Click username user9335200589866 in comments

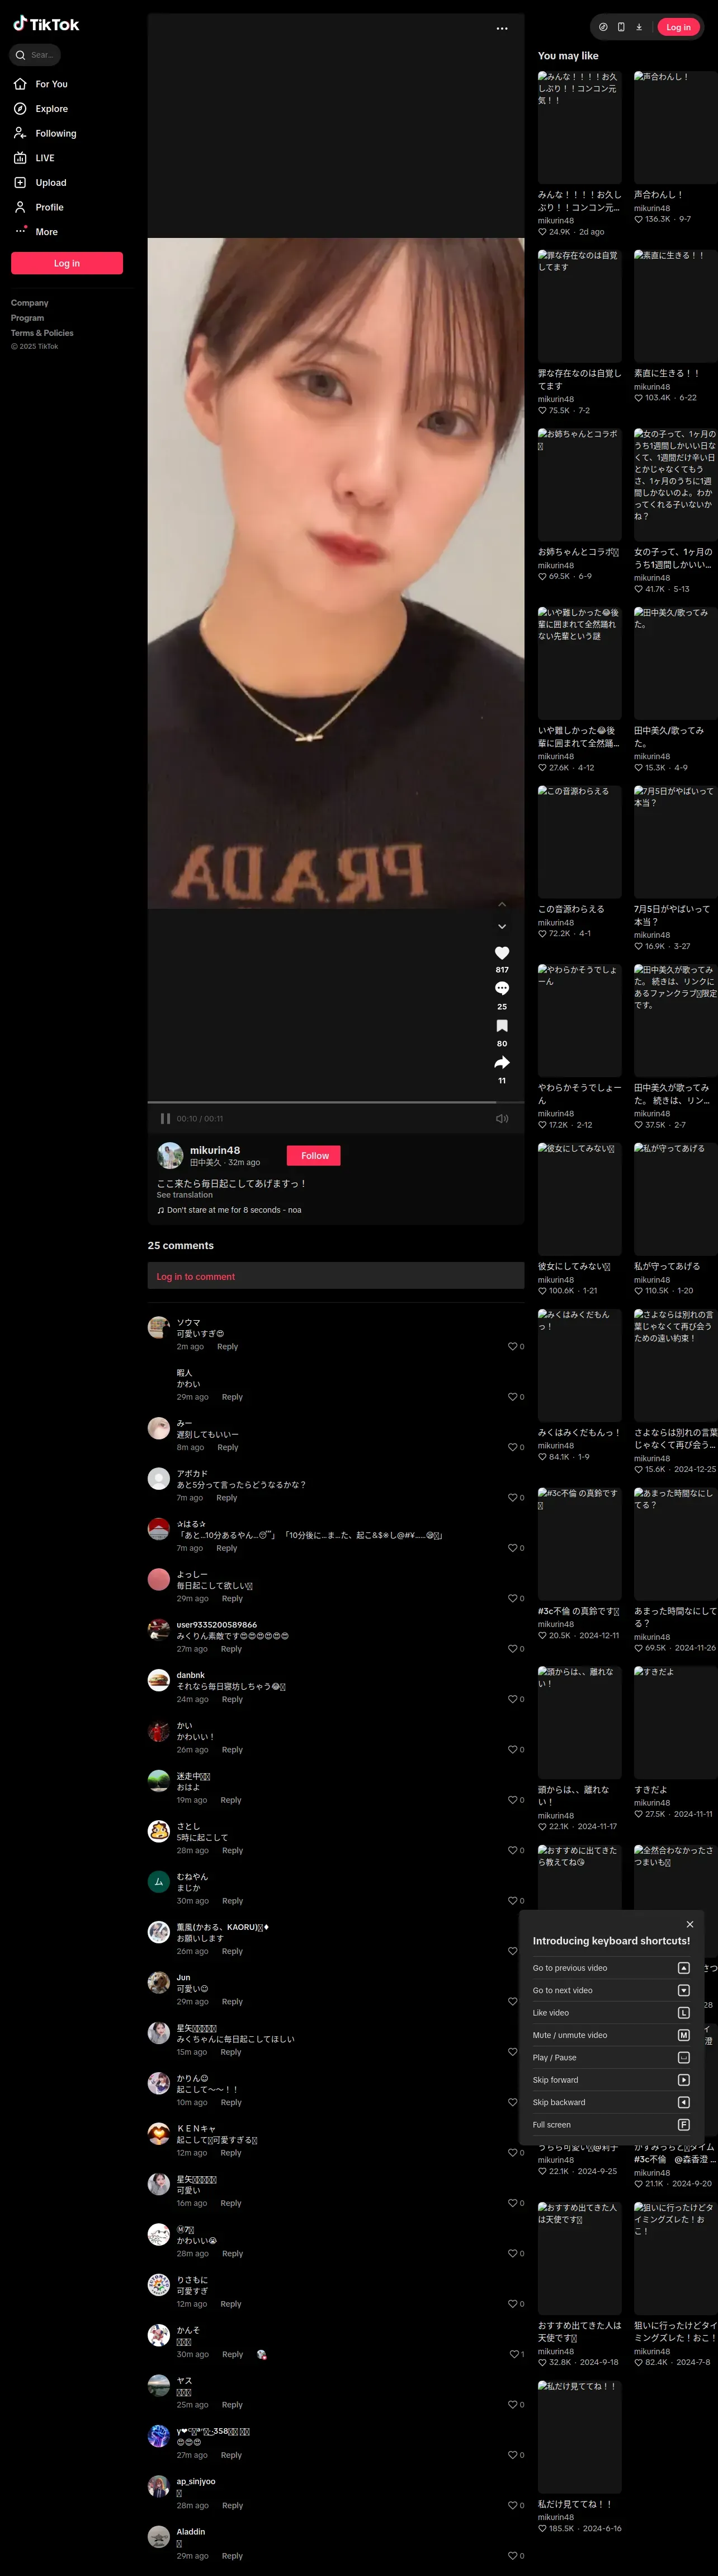[x=217, y=1625]
